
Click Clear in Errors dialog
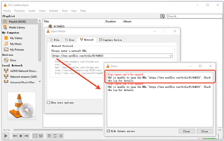186,131
